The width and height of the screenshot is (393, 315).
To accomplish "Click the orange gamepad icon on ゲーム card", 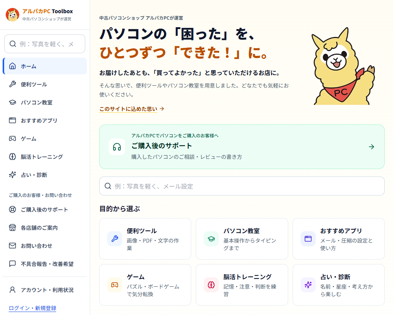I will pyautogui.click(x=115, y=285).
